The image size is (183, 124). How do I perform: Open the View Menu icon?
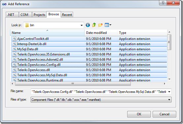pos(108,25)
